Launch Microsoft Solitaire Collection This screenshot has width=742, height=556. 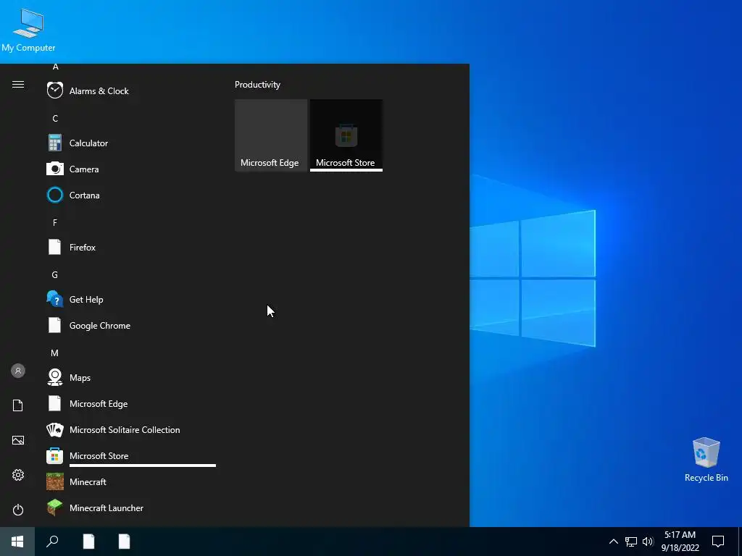tap(131, 429)
